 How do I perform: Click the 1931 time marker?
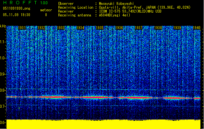click(22, 28)
